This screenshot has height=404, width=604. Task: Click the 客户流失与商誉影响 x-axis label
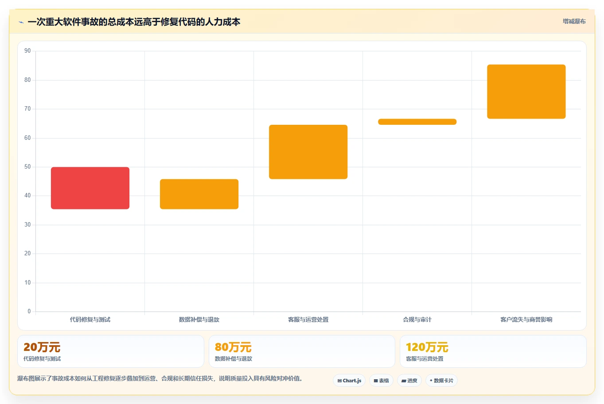(526, 319)
